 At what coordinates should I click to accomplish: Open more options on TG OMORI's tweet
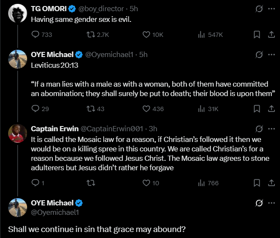pos(271,9)
